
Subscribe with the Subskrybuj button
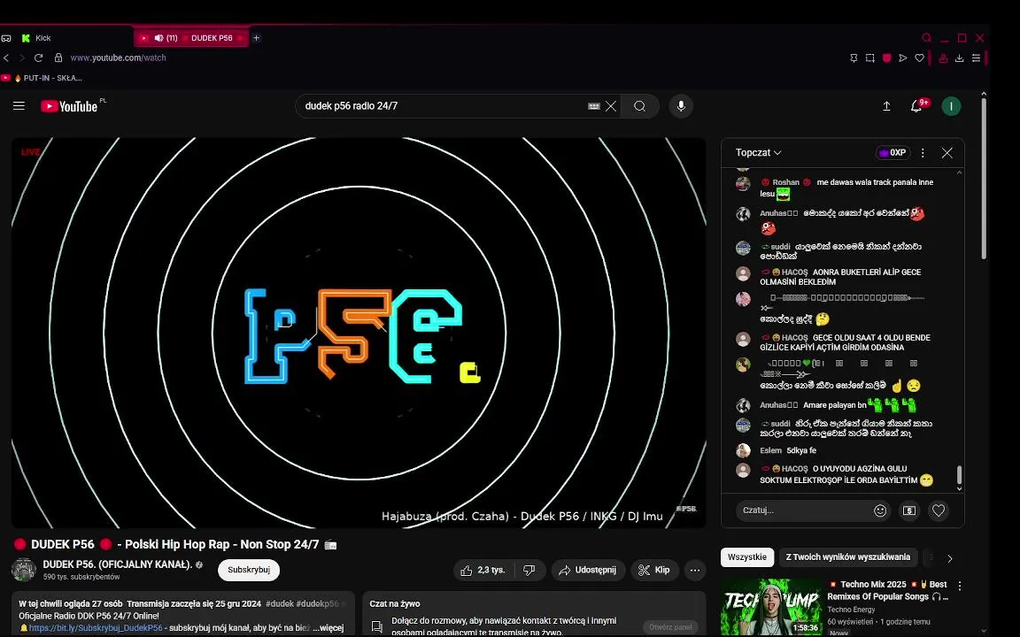(x=249, y=570)
